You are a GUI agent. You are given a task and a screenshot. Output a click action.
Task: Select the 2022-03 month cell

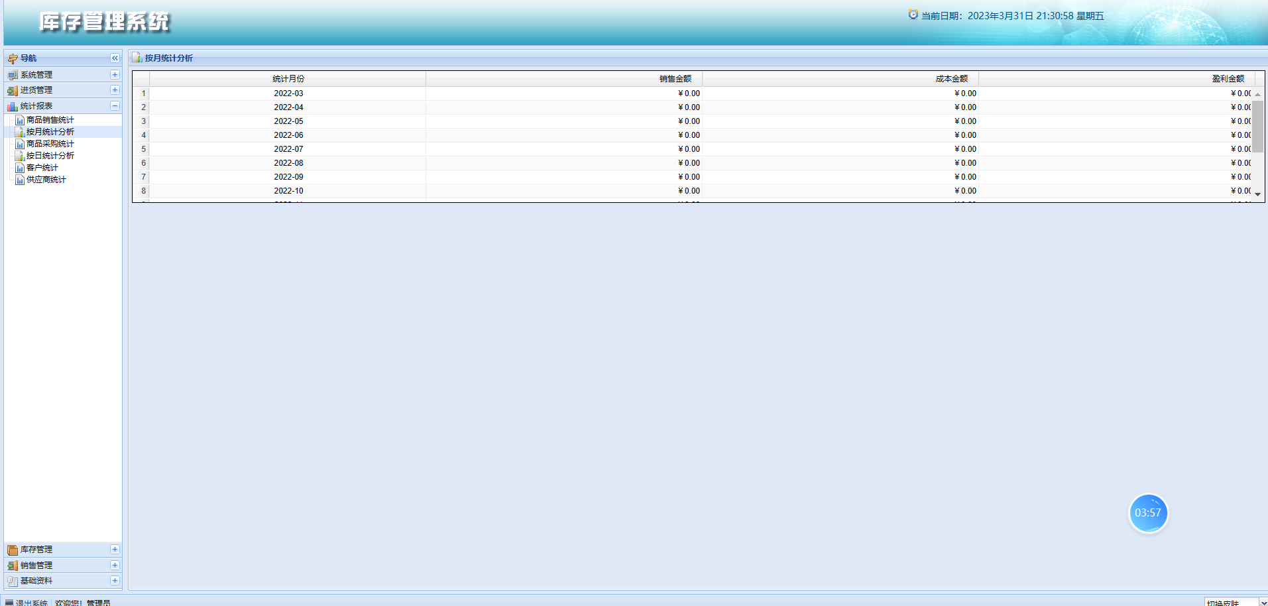tap(288, 93)
